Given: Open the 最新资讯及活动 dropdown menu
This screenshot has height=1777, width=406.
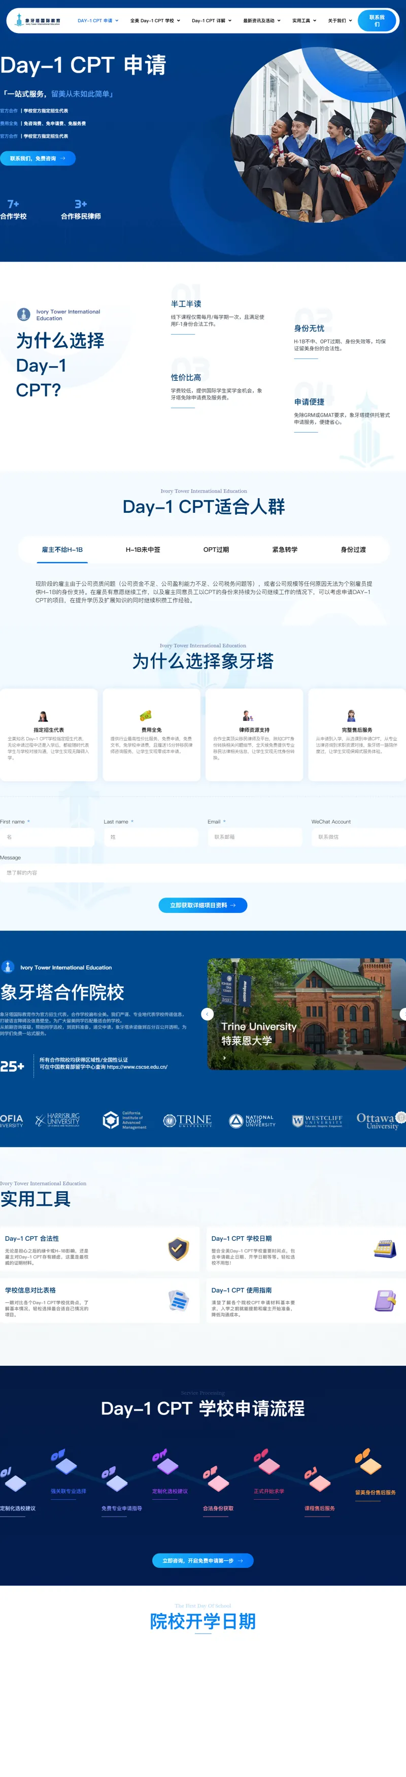Looking at the screenshot, I should (x=262, y=21).
